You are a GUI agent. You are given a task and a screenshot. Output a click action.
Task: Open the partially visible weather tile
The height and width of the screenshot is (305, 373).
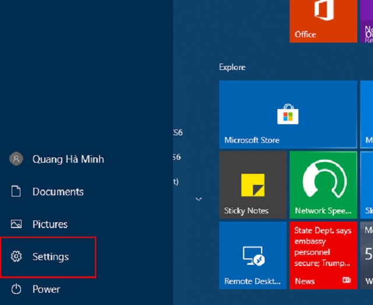(367, 255)
